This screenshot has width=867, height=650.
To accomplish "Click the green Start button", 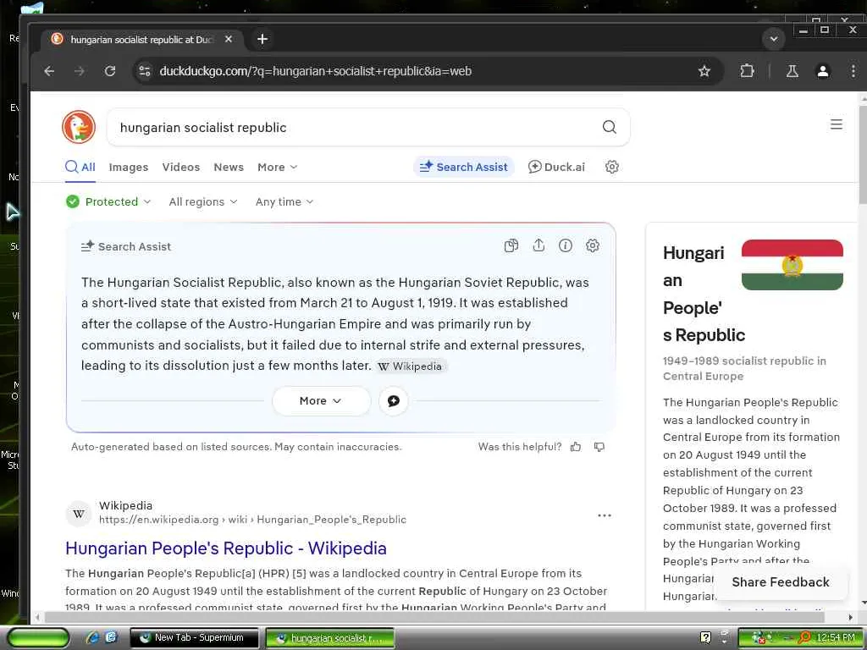I will [x=37, y=637].
